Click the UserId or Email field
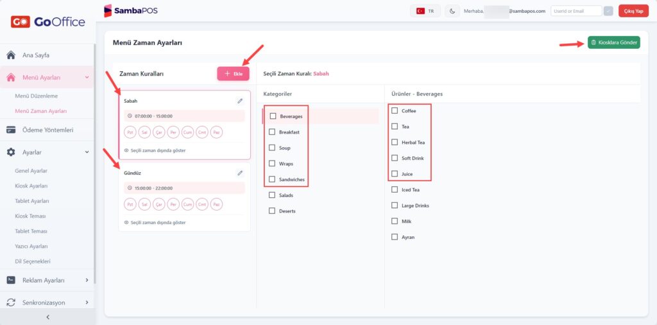Screen dimensions: 657x325 (576, 12)
